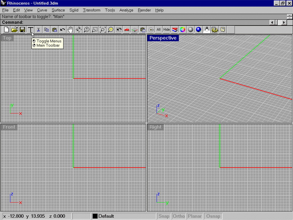Click the blue Render sphere icon
293x220 pixels.
tap(199, 29)
